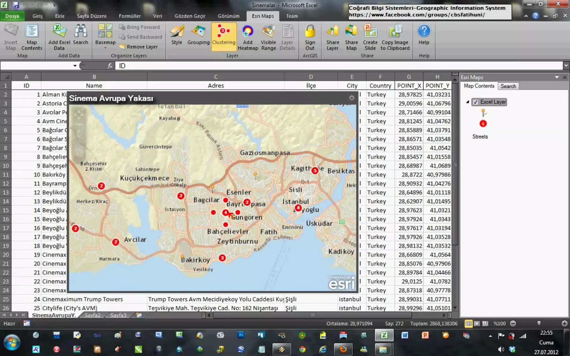Switch to Page Layout view button

(x=477, y=323)
